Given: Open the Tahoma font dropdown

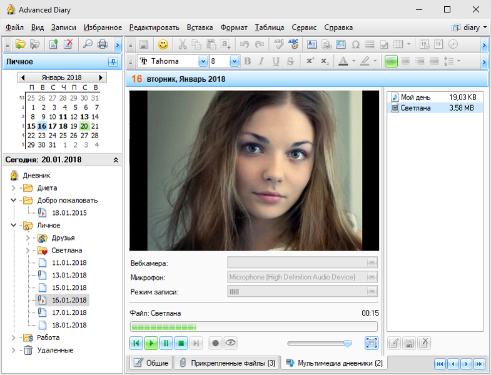Looking at the screenshot, I should click(203, 61).
